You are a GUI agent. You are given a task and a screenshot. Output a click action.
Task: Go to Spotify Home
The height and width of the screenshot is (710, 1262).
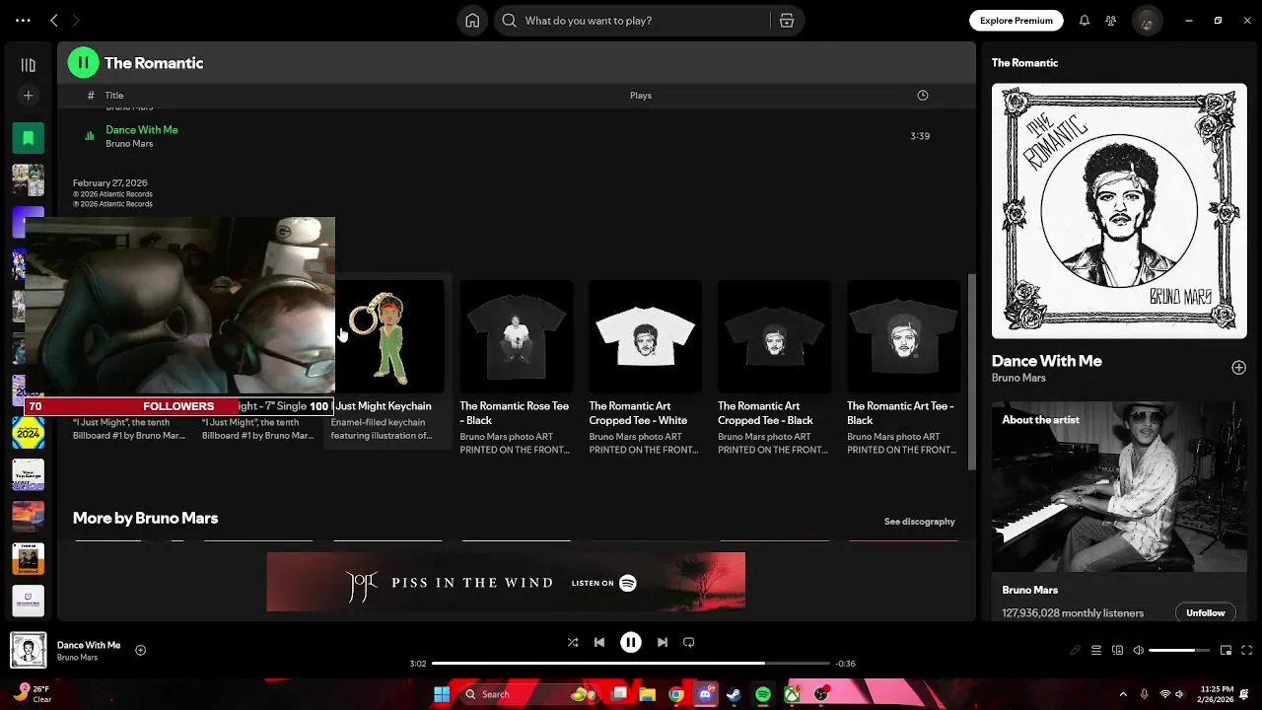click(x=472, y=21)
